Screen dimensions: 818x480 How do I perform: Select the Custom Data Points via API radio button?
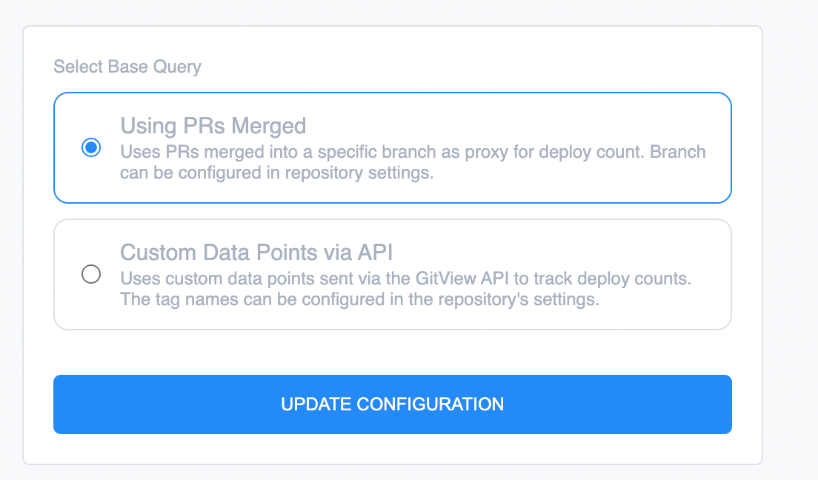tap(91, 274)
